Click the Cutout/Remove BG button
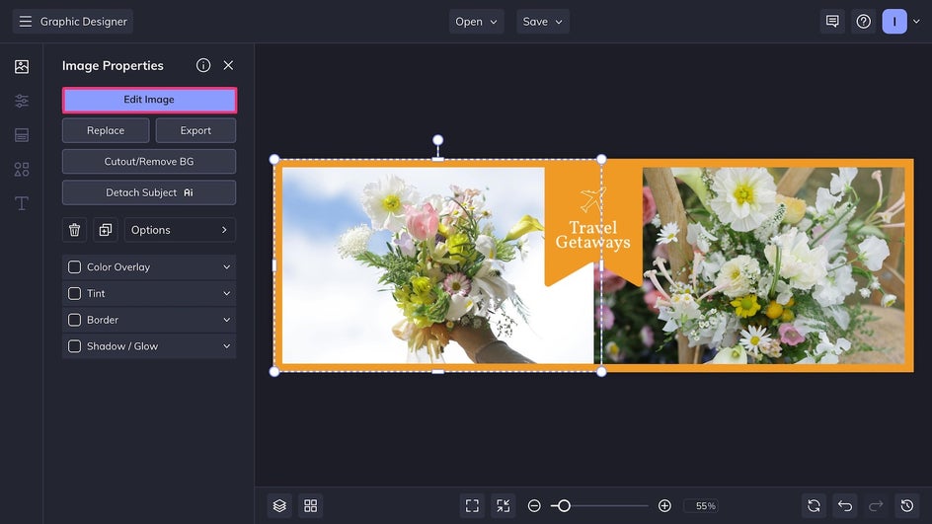Viewport: 932px width, 524px height. point(149,162)
